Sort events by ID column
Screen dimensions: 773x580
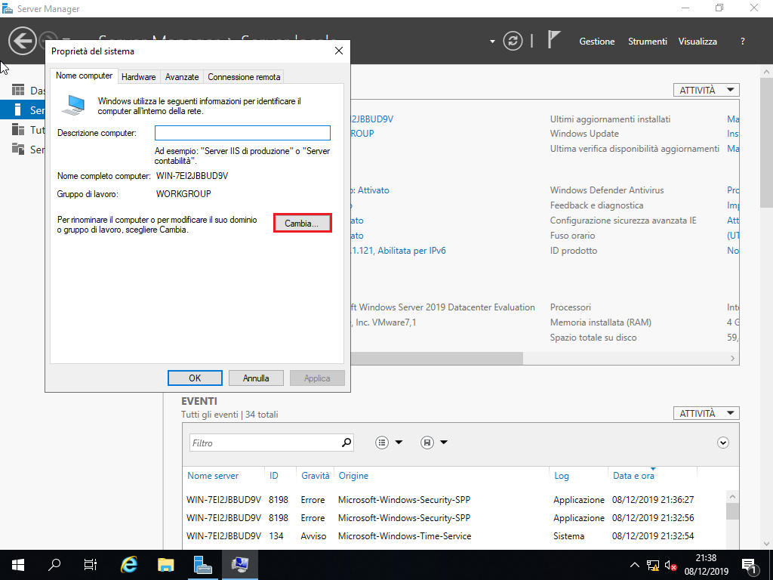click(274, 476)
